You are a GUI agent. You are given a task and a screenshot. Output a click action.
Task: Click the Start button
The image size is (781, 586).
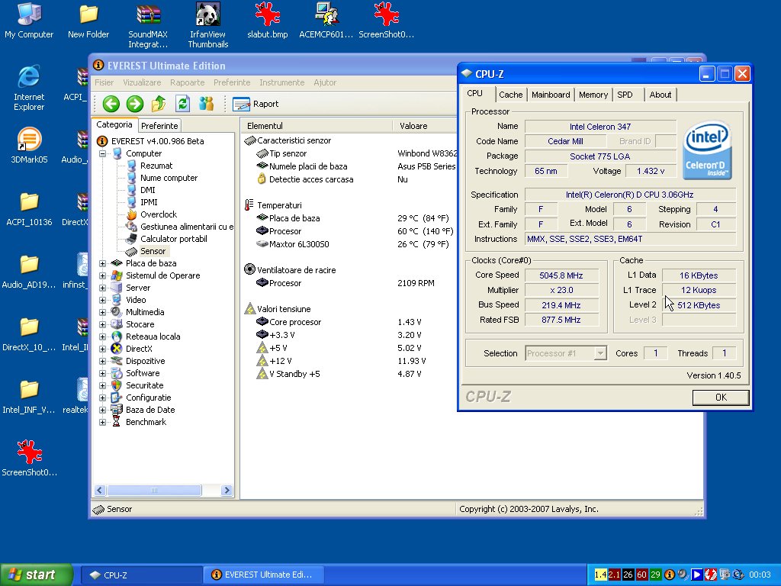coord(36,575)
